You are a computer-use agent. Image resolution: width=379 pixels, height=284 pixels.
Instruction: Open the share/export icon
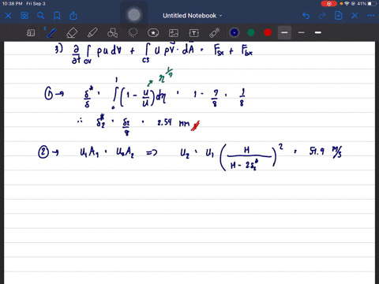click(73, 16)
